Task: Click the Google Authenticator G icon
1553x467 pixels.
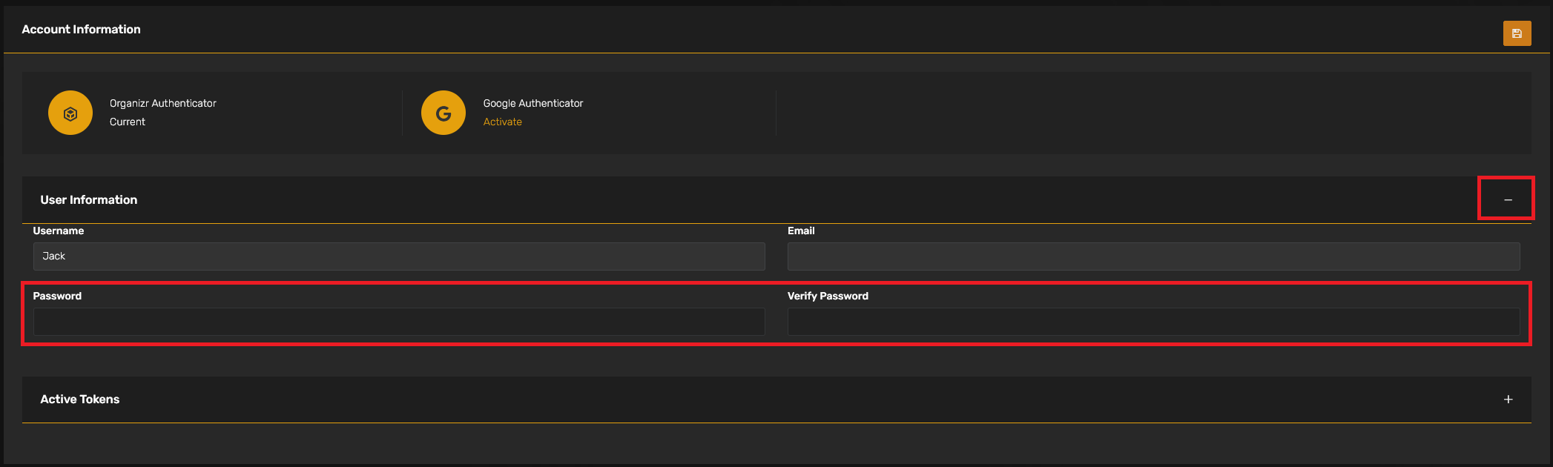Action: [444, 113]
